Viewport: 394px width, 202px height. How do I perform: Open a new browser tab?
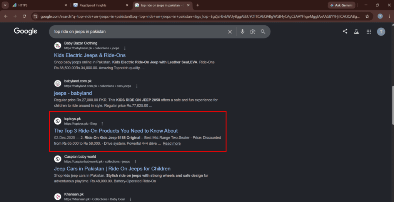[198, 5]
